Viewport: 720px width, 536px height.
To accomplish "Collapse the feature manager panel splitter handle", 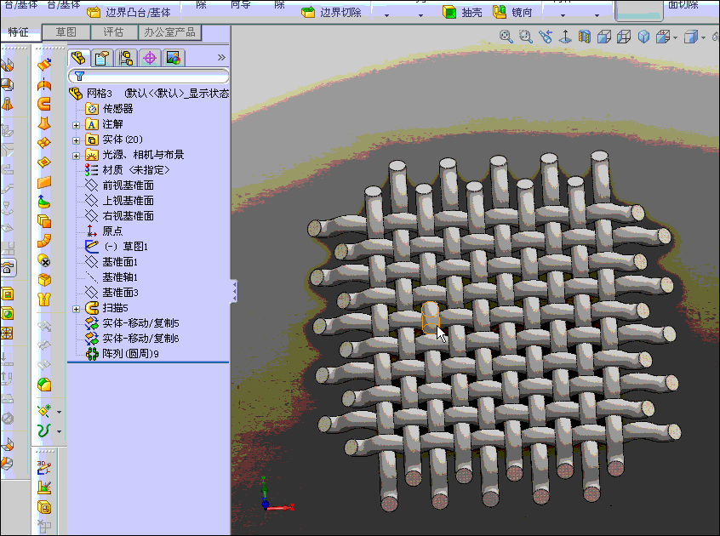I will [x=234, y=291].
